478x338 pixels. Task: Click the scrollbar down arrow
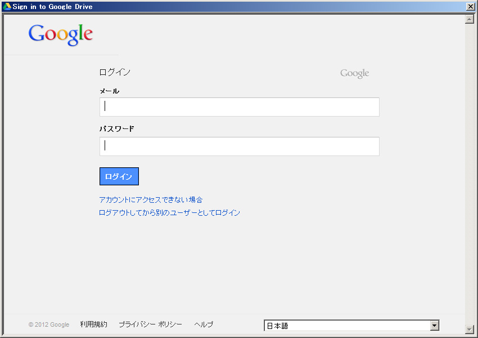pyautogui.click(x=470, y=330)
